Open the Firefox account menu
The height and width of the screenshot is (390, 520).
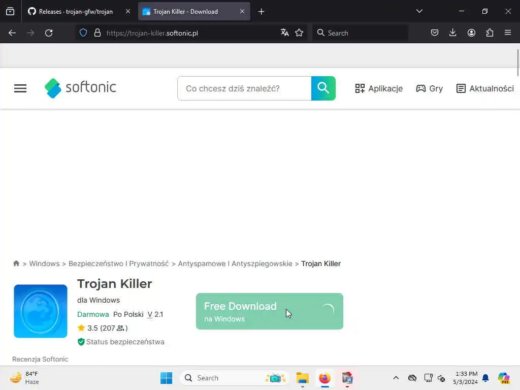coord(471,33)
